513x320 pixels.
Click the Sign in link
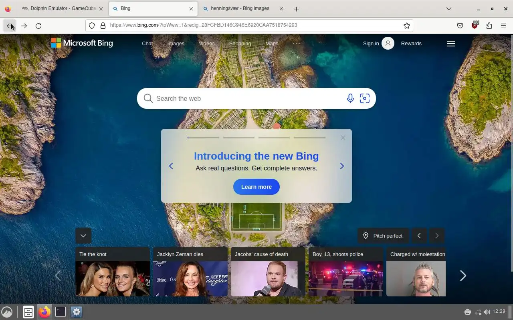point(371,44)
